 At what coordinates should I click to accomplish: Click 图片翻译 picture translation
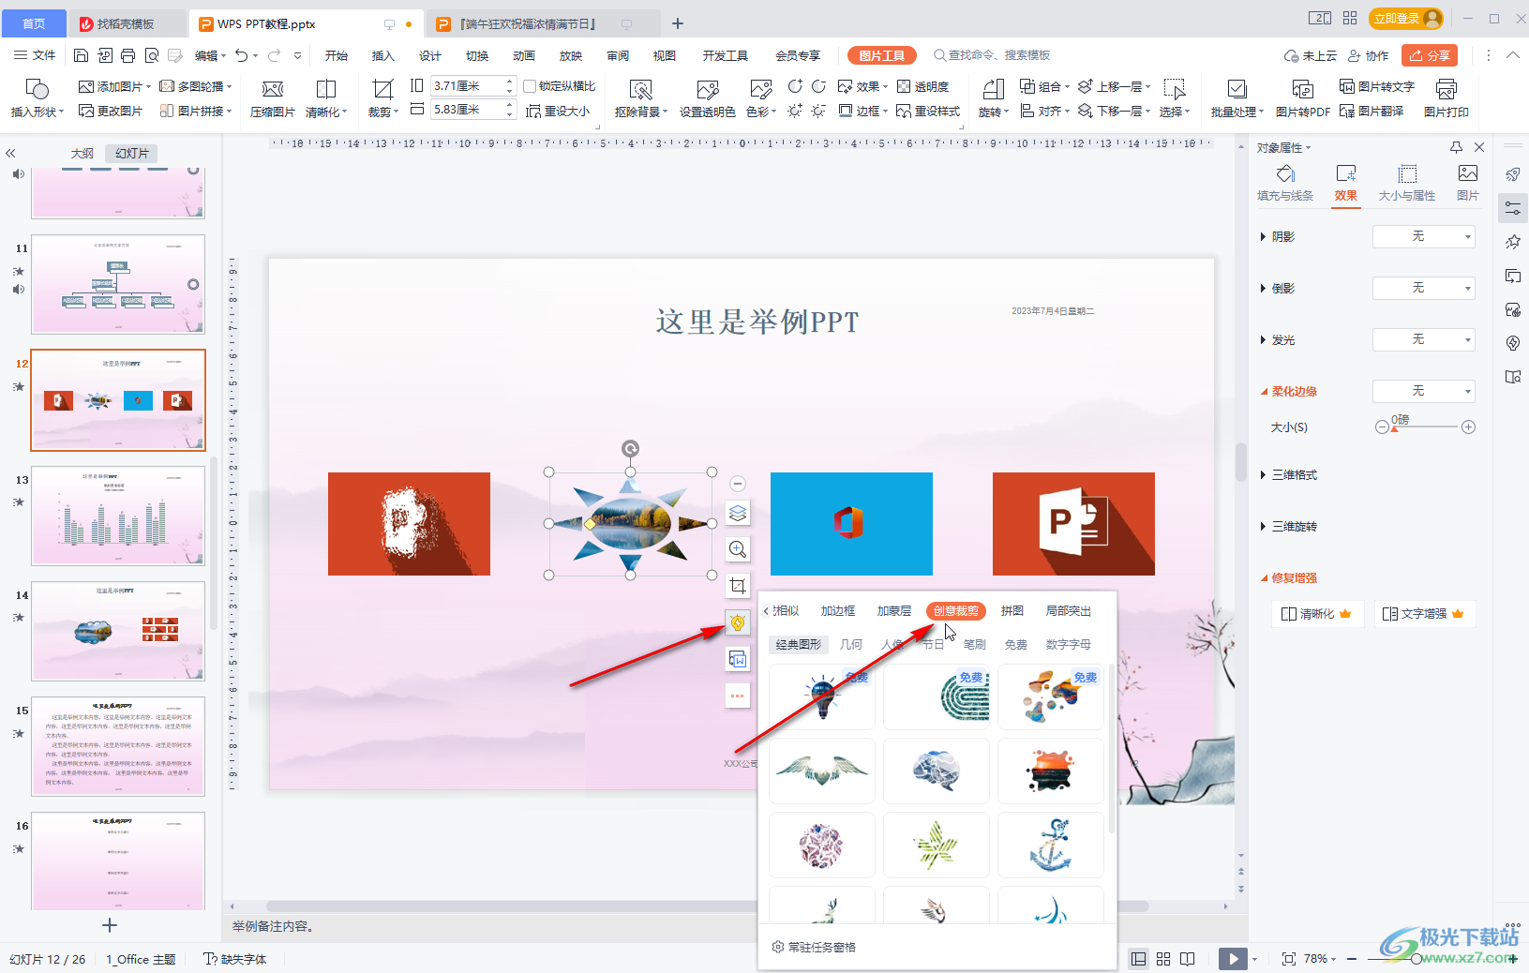click(1372, 111)
